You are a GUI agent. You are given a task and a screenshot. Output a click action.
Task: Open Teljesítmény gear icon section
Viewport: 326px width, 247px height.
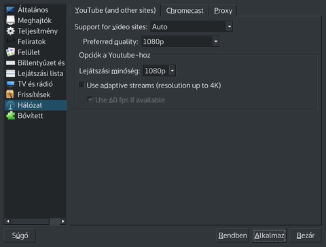pyautogui.click(x=10, y=31)
